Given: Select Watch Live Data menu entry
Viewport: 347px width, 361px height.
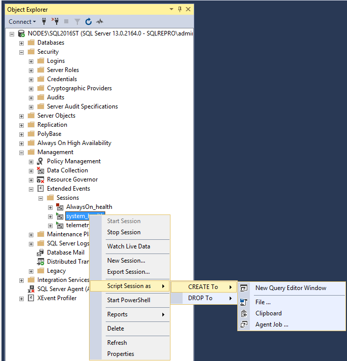Looking at the screenshot, I should (x=128, y=246).
